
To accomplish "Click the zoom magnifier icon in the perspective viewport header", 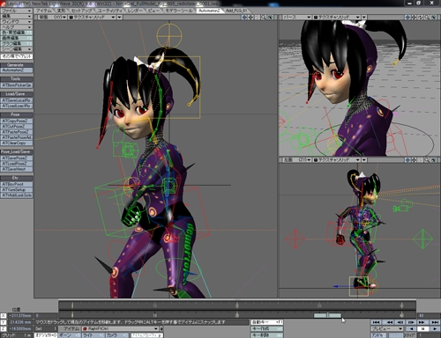I will tap(427, 18).
